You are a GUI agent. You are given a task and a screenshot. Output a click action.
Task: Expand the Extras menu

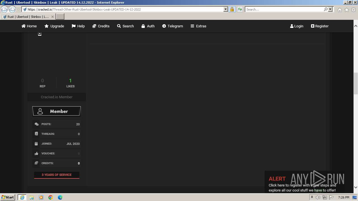click(x=198, y=26)
